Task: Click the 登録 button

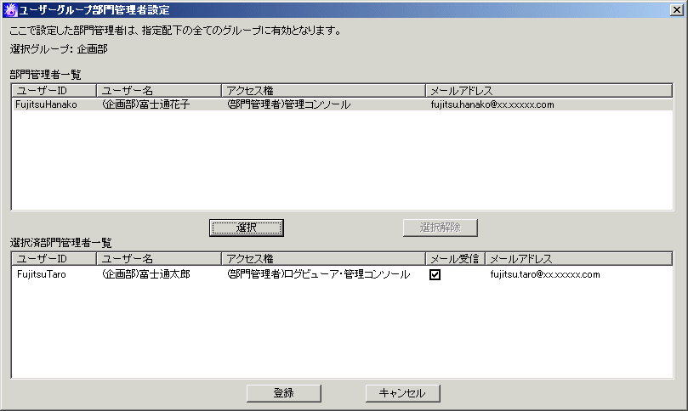Action: (283, 393)
